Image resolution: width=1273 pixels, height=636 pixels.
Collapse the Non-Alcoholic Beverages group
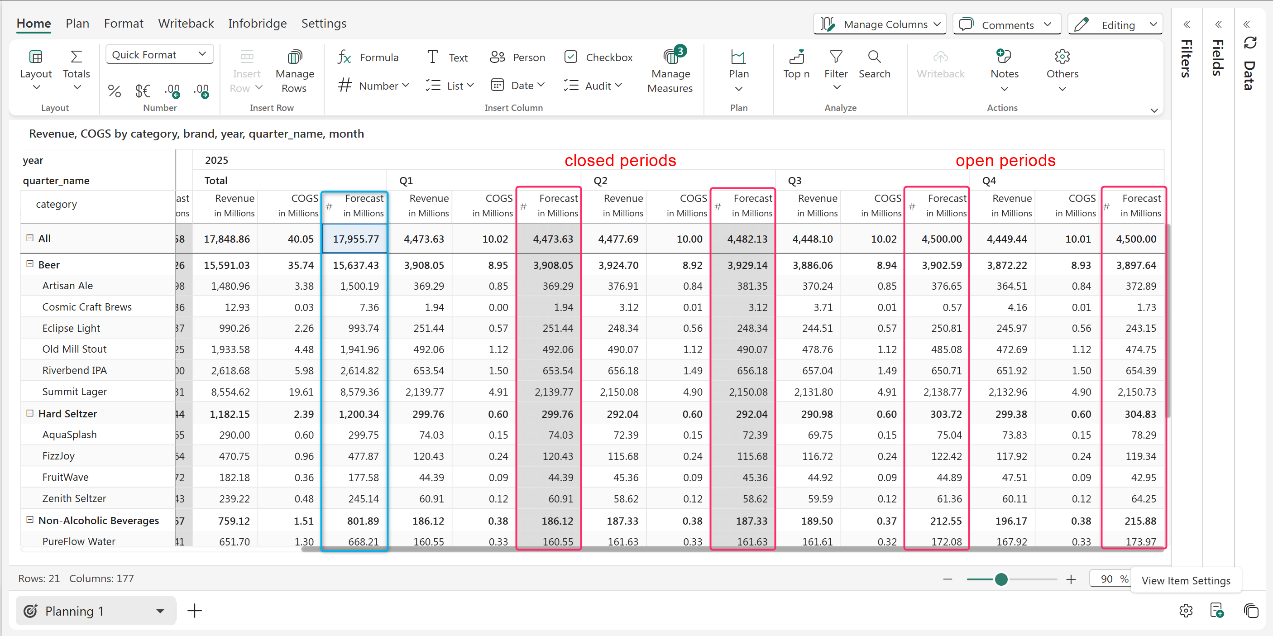click(x=29, y=519)
